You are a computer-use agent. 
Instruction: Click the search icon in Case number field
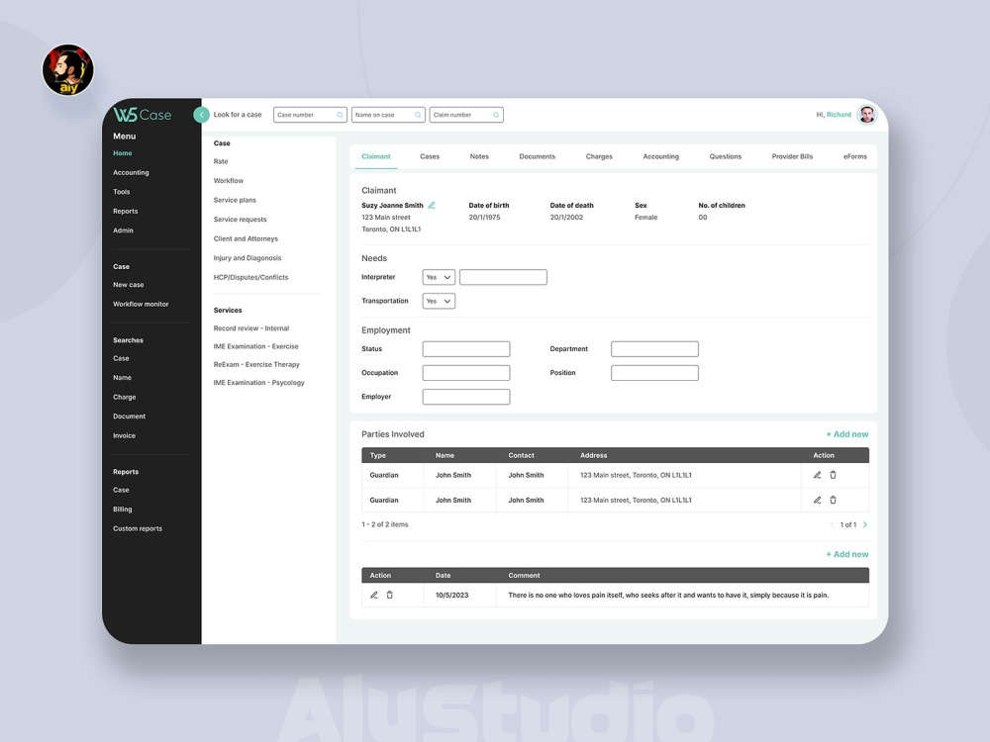tap(340, 115)
